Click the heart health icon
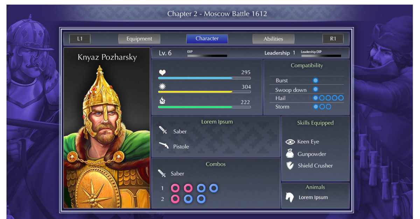This screenshot has height=219, width=420. pos(162,73)
